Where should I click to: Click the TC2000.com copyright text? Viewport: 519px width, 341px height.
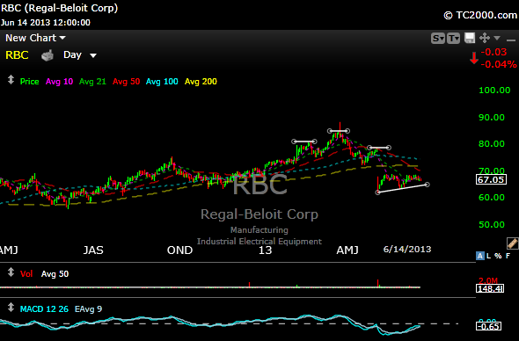pyautogui.click(x=480, y=15)
